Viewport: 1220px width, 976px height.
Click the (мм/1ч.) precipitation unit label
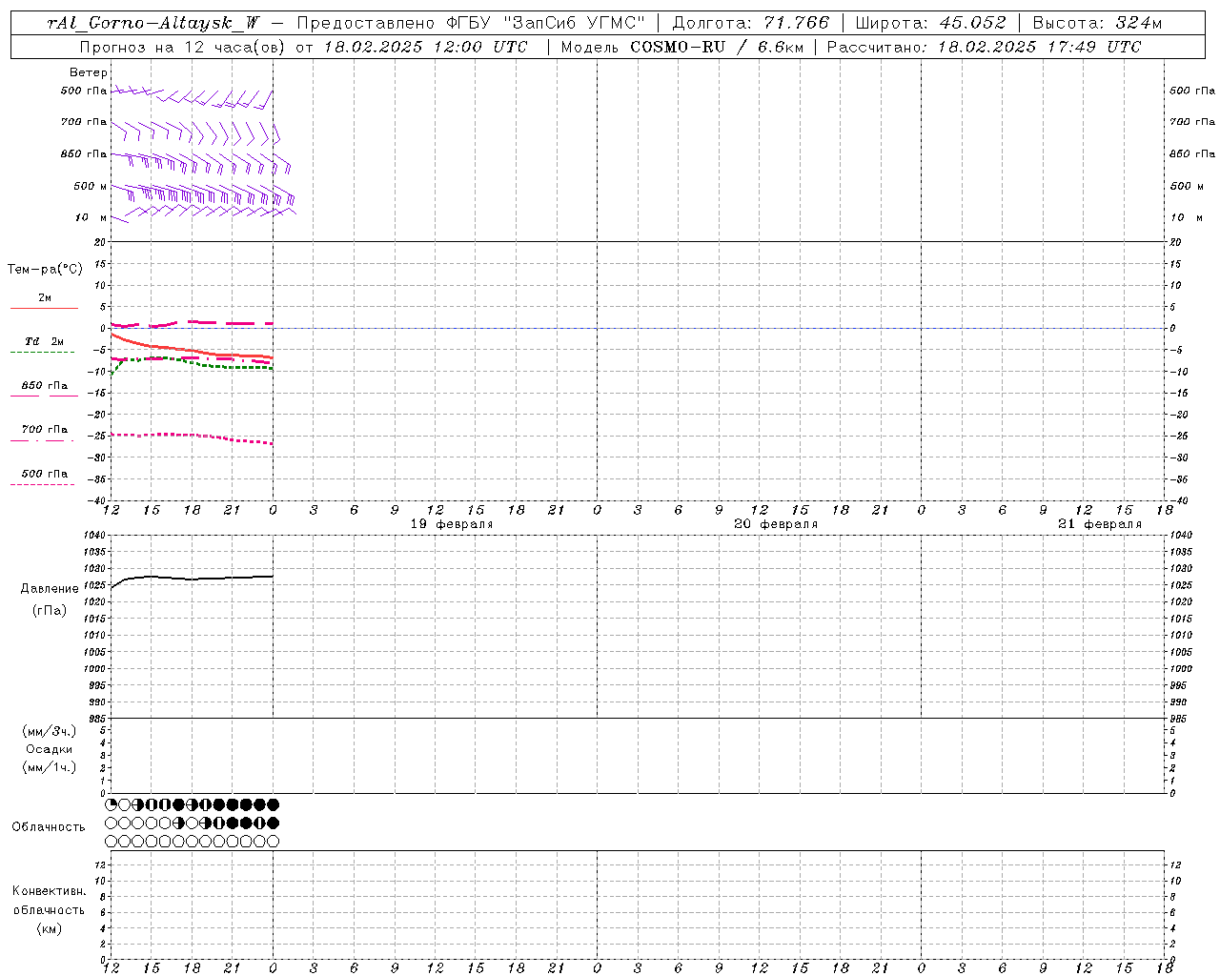point(50,767)
